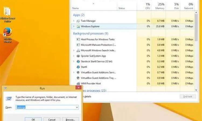Click the OK button in Run dialog

click(x=33, y=119)
